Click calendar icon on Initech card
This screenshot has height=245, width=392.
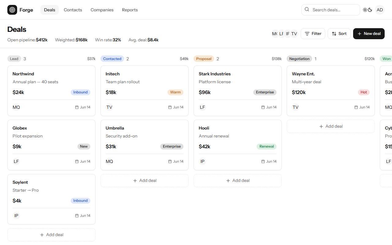(170, 107)
